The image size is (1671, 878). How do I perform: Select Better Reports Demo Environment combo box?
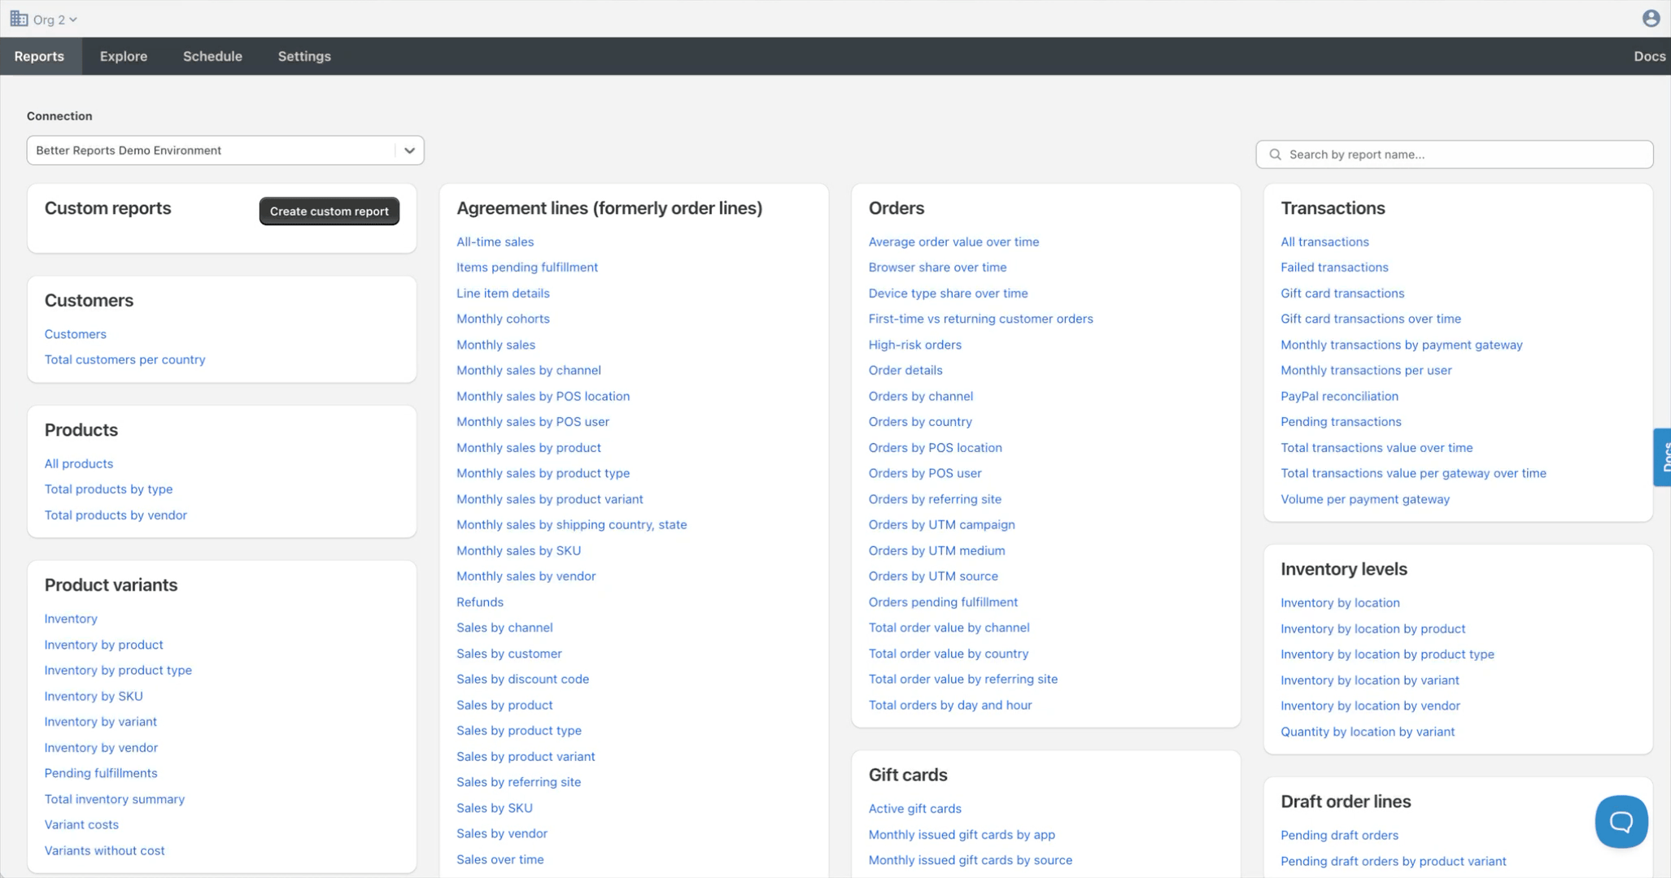(212, 150)
